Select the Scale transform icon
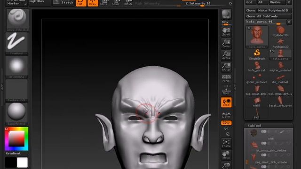301x169 pixels. coord(116,3)
